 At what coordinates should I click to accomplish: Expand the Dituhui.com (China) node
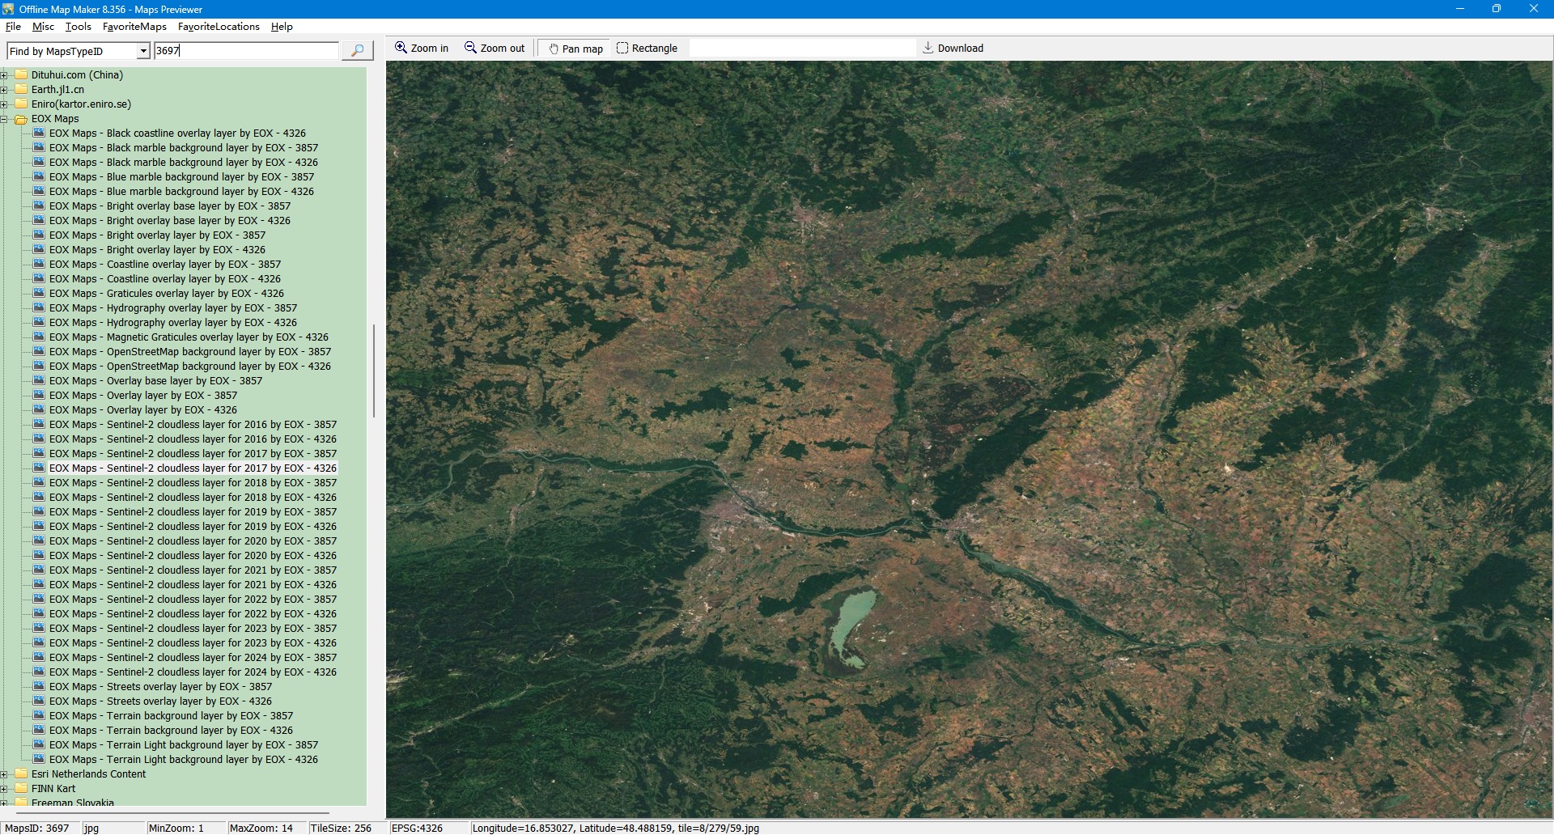tap(4, 75)
